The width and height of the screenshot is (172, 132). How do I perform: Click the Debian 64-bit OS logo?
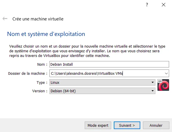tap(163, 85)
